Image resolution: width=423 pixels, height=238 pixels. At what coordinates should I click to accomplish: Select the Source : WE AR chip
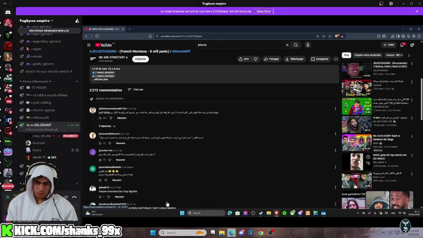(x=395, y=55)
